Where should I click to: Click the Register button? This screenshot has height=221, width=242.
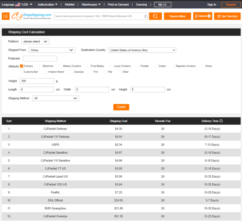pos(231,5)
